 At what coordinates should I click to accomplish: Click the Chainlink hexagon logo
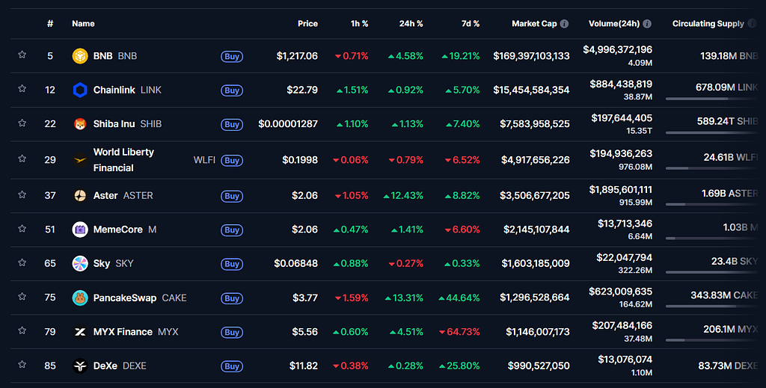80,90
